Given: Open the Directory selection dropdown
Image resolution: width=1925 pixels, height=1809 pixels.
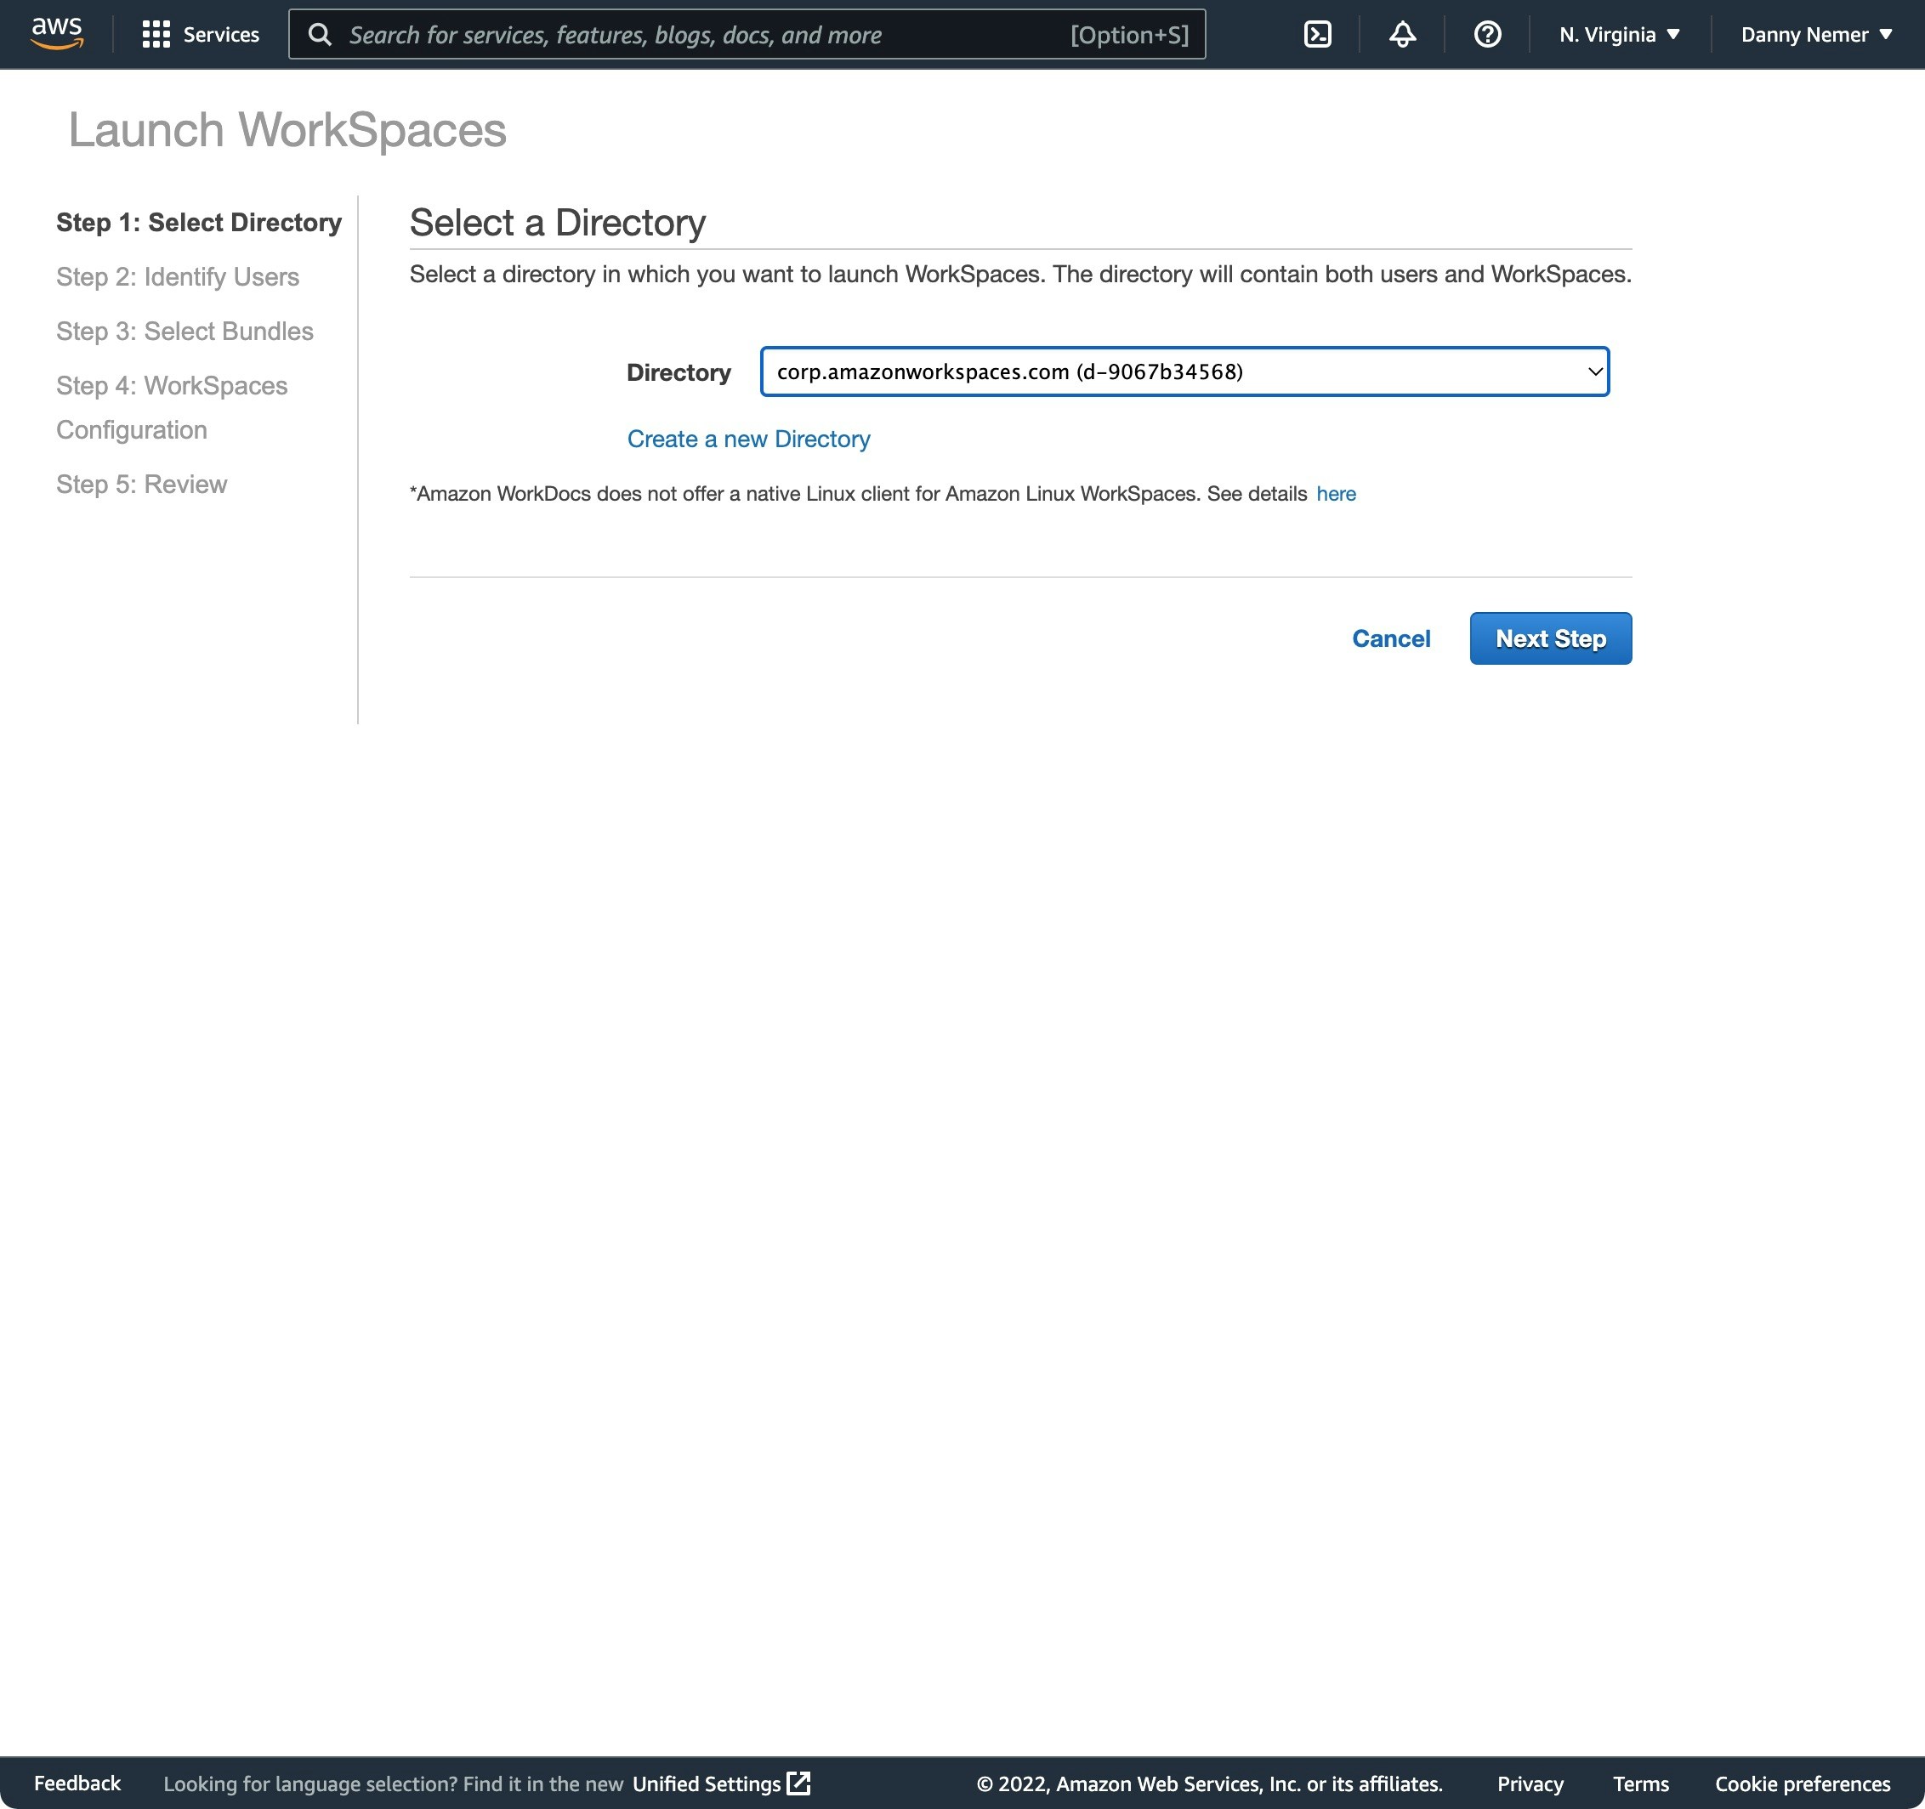Looking at the screenshot, I should pyautogui.click(x=1184, y=371).
